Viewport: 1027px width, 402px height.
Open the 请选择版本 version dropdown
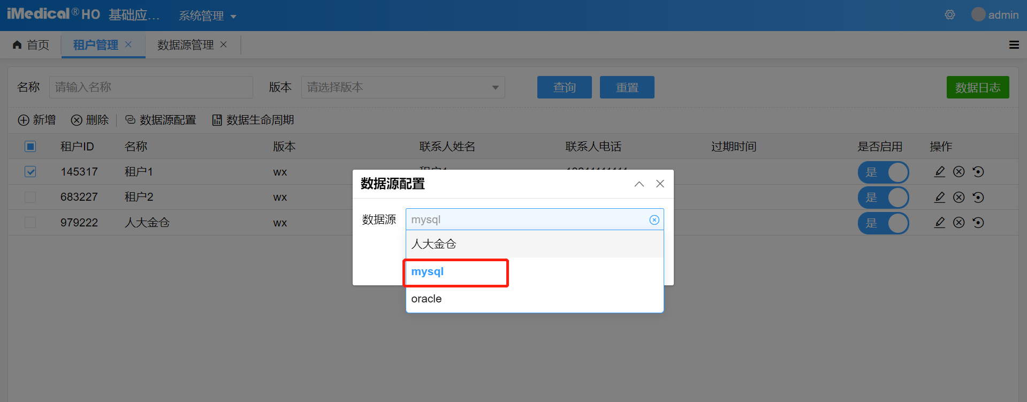click(x=403, y=87)
